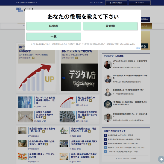
Task: Click the lock icon after 院内救命士 提案
Action: [x=84, y=118]
